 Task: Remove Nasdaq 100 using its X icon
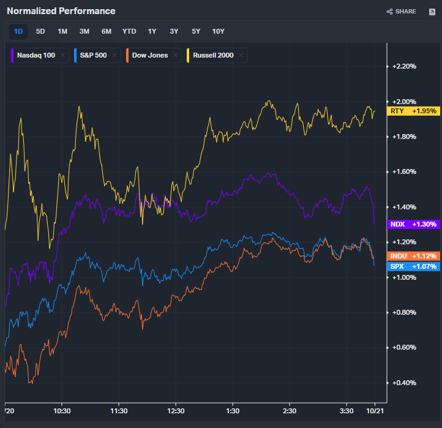coord(62,56)
